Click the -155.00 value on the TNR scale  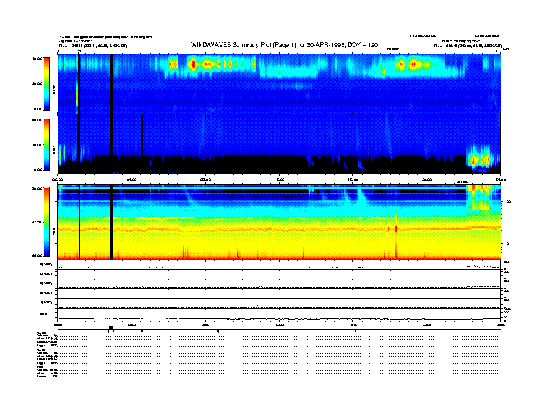tap(35, 256)
